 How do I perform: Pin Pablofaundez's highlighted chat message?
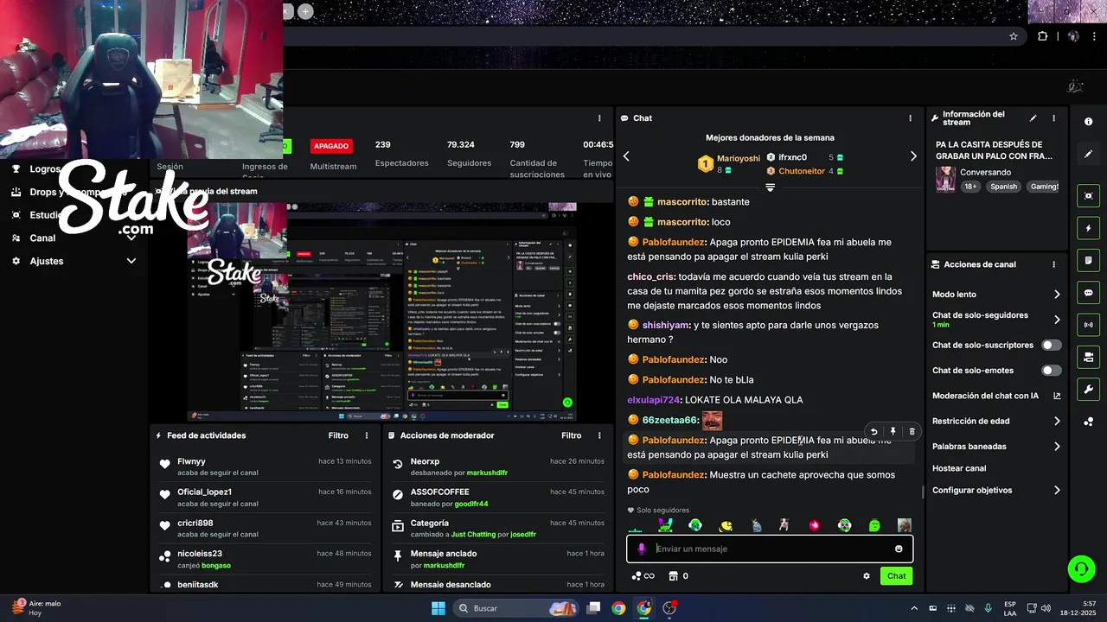pos(893,432)
